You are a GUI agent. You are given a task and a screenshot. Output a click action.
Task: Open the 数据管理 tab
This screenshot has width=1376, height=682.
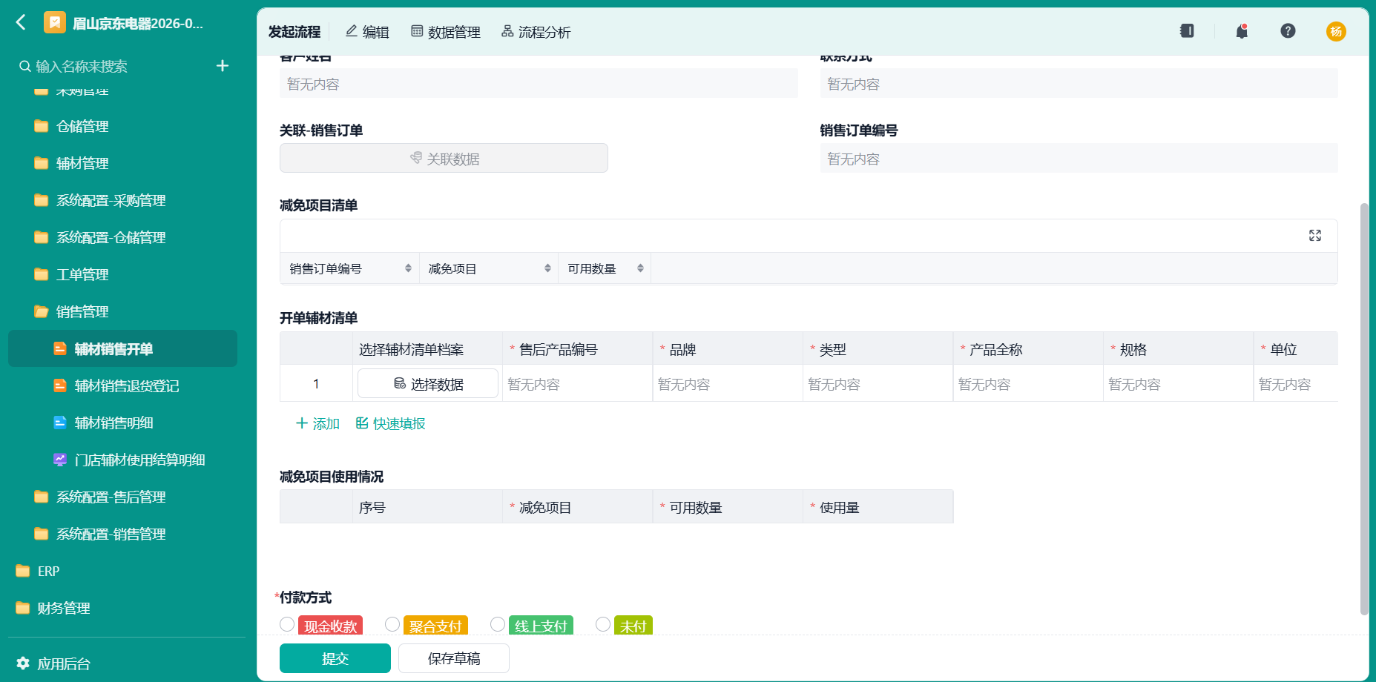click(446, 32)
